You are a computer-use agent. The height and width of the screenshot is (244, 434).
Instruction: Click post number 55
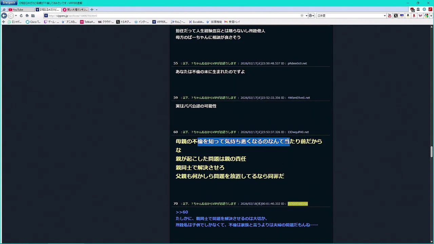point(176,63)
